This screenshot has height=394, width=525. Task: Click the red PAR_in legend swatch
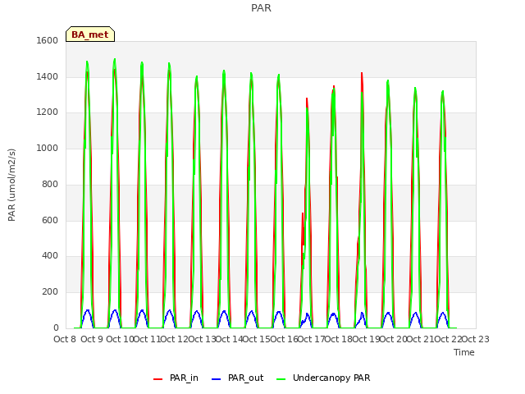(x=157, y=379)
